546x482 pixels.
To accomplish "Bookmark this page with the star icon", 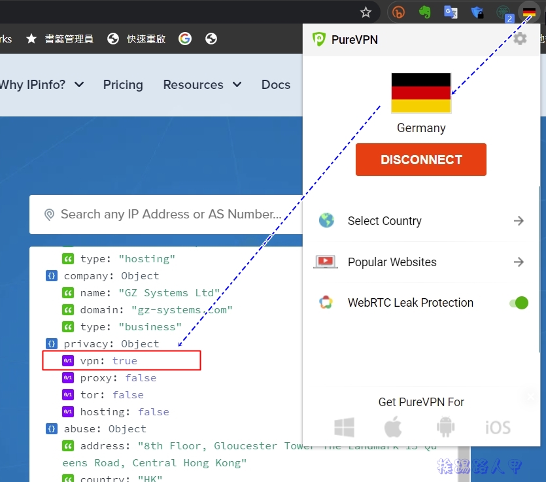I will 366,12.
